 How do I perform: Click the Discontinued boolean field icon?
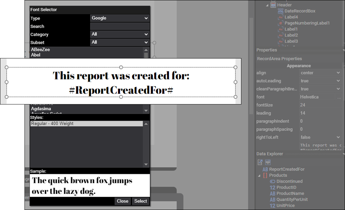pyautogui.click(x=273, y=181)
